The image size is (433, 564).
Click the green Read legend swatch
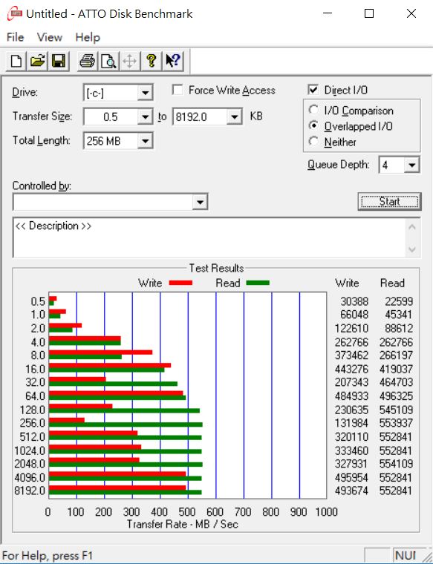(258, 283)
